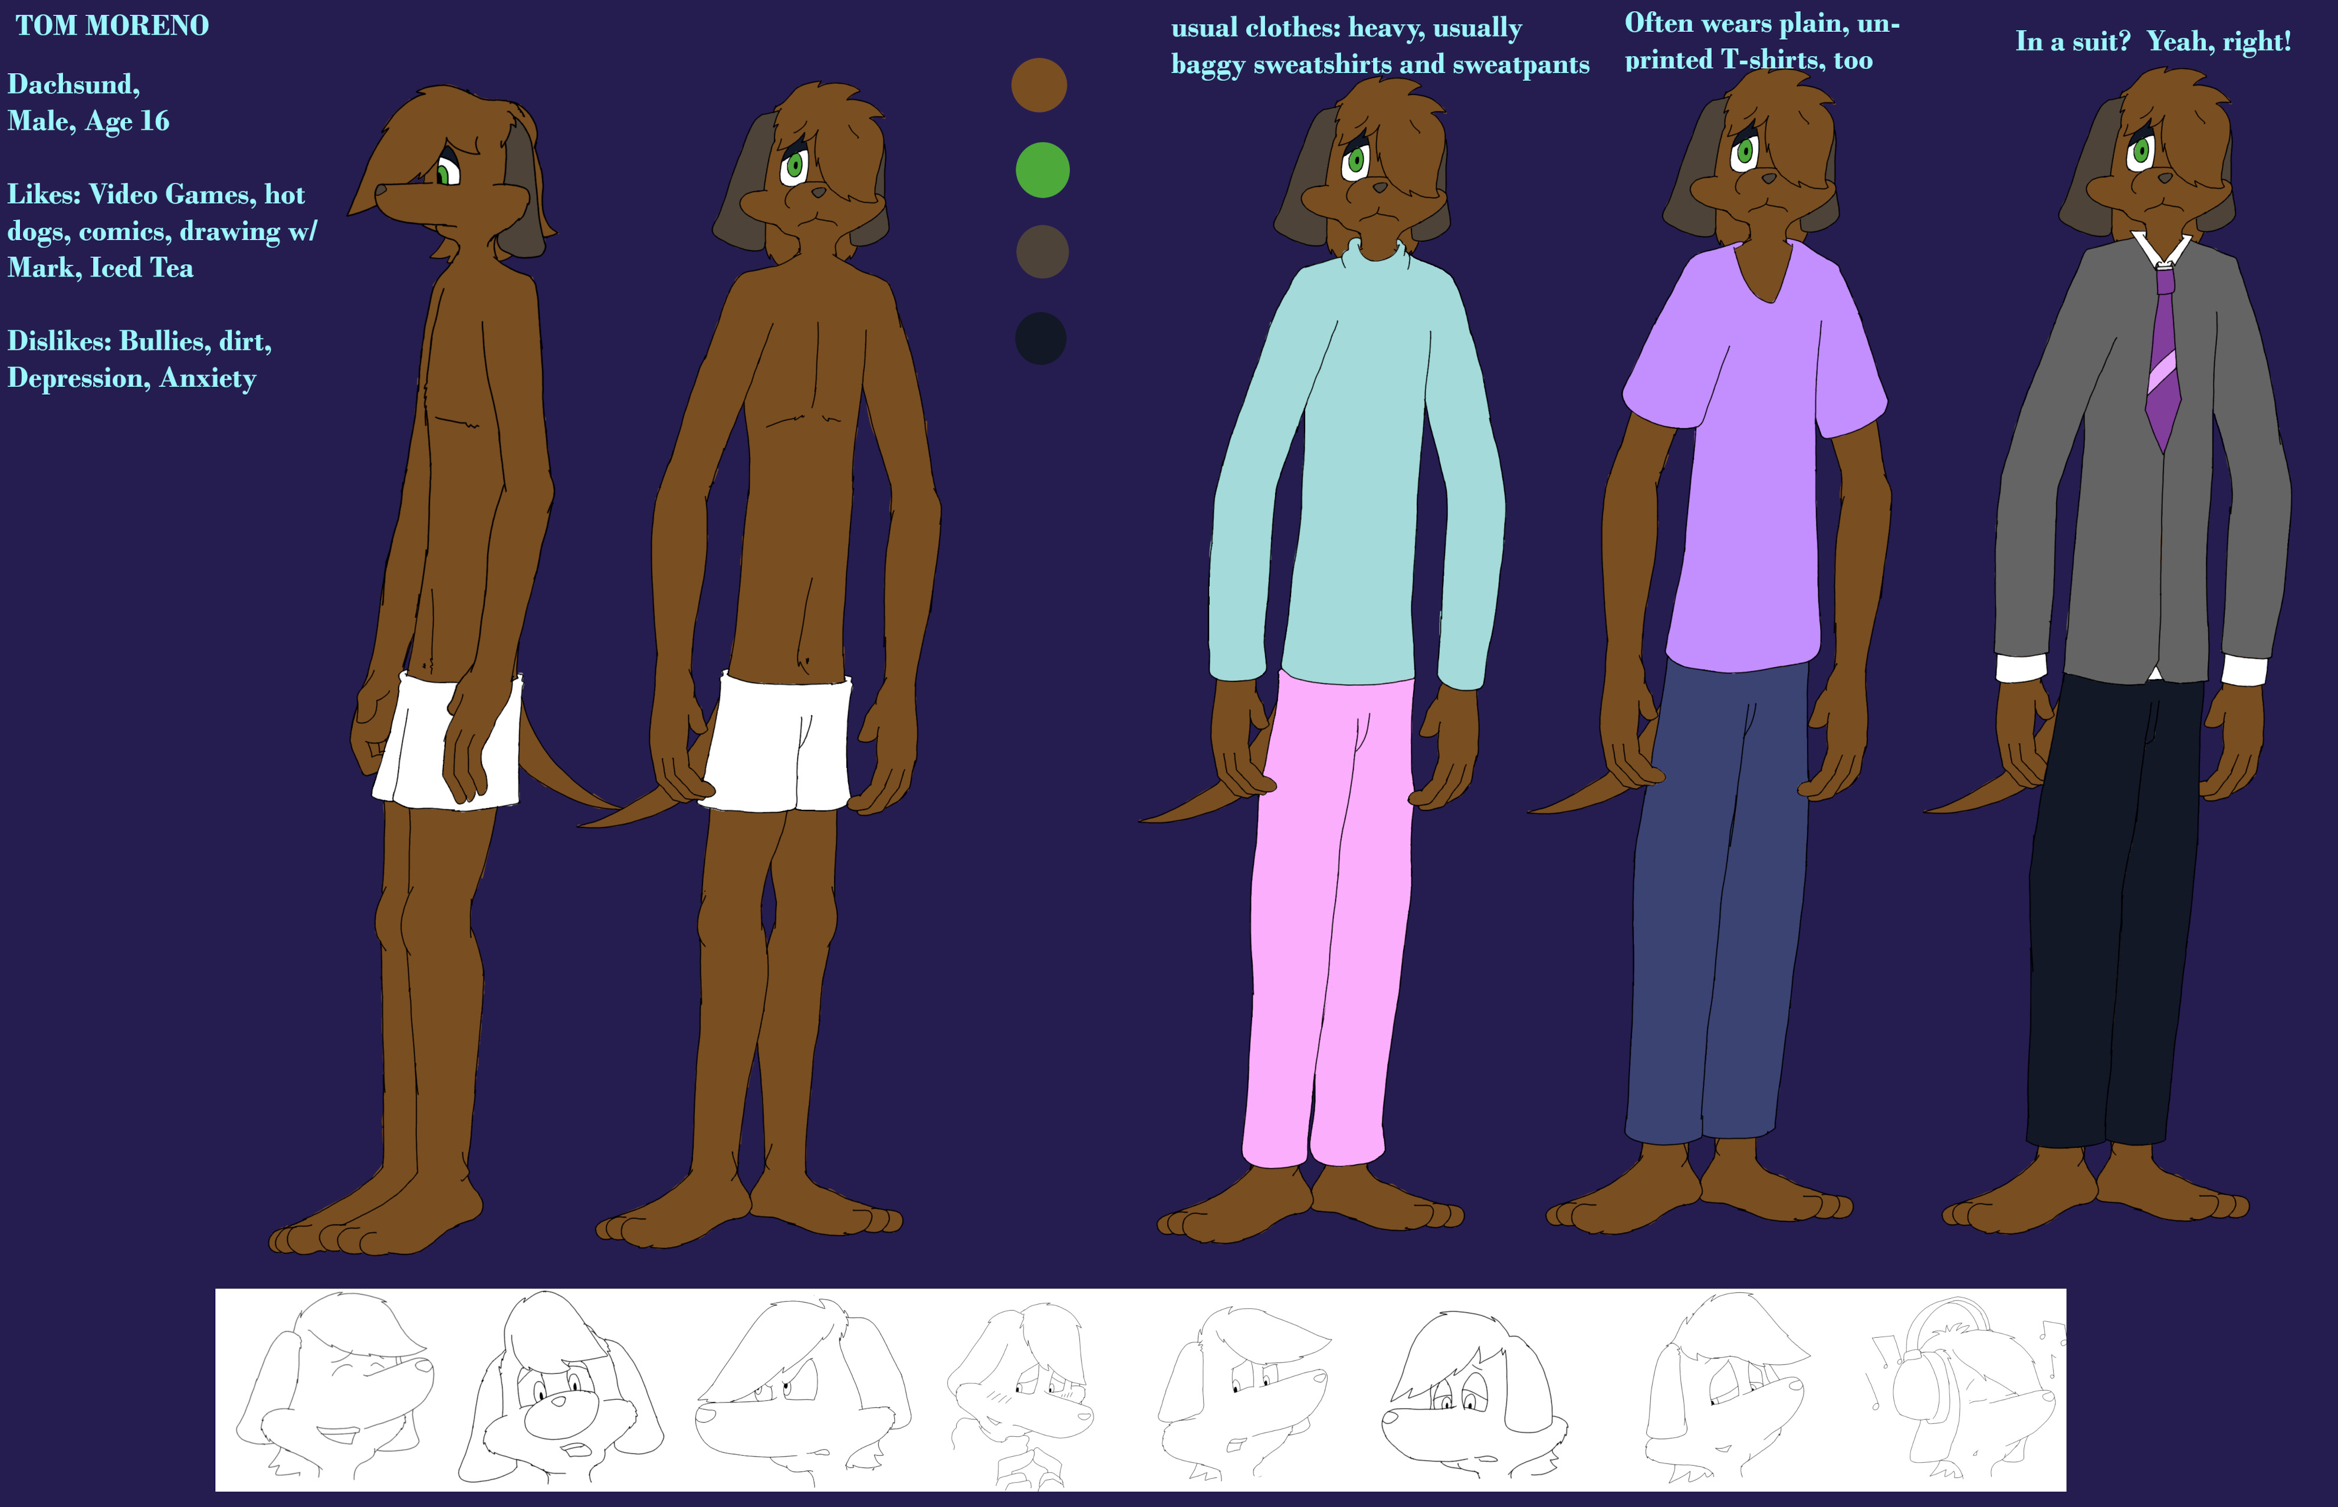Image resolution: width=2338 pixels, height=1507 pixels.
Task: Click the black color swatch circle
Action: (1040, 339)
